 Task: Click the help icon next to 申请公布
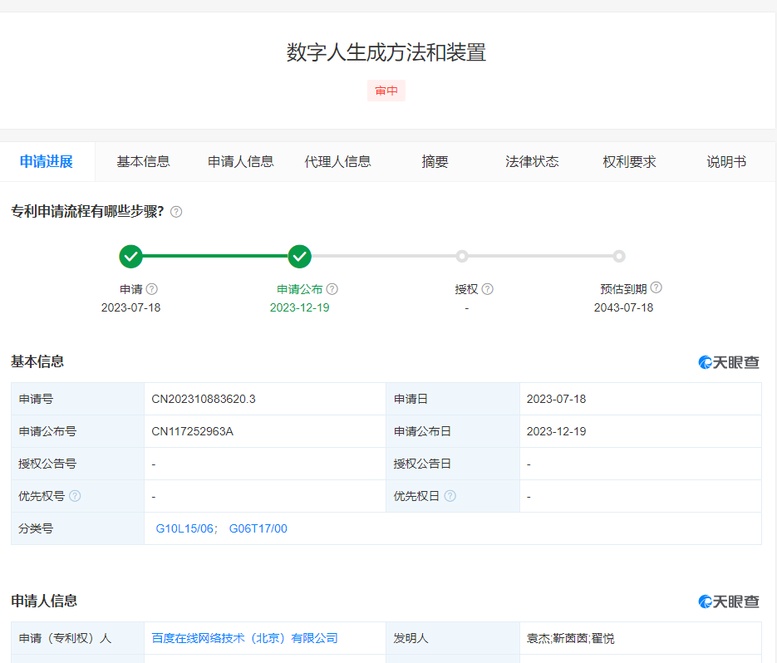coord(332,289)
